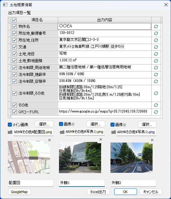The height and width of the screenshot is (199, 171).
Task: Click folder icon beside 配置図.png path
Action: click(10, 132)
